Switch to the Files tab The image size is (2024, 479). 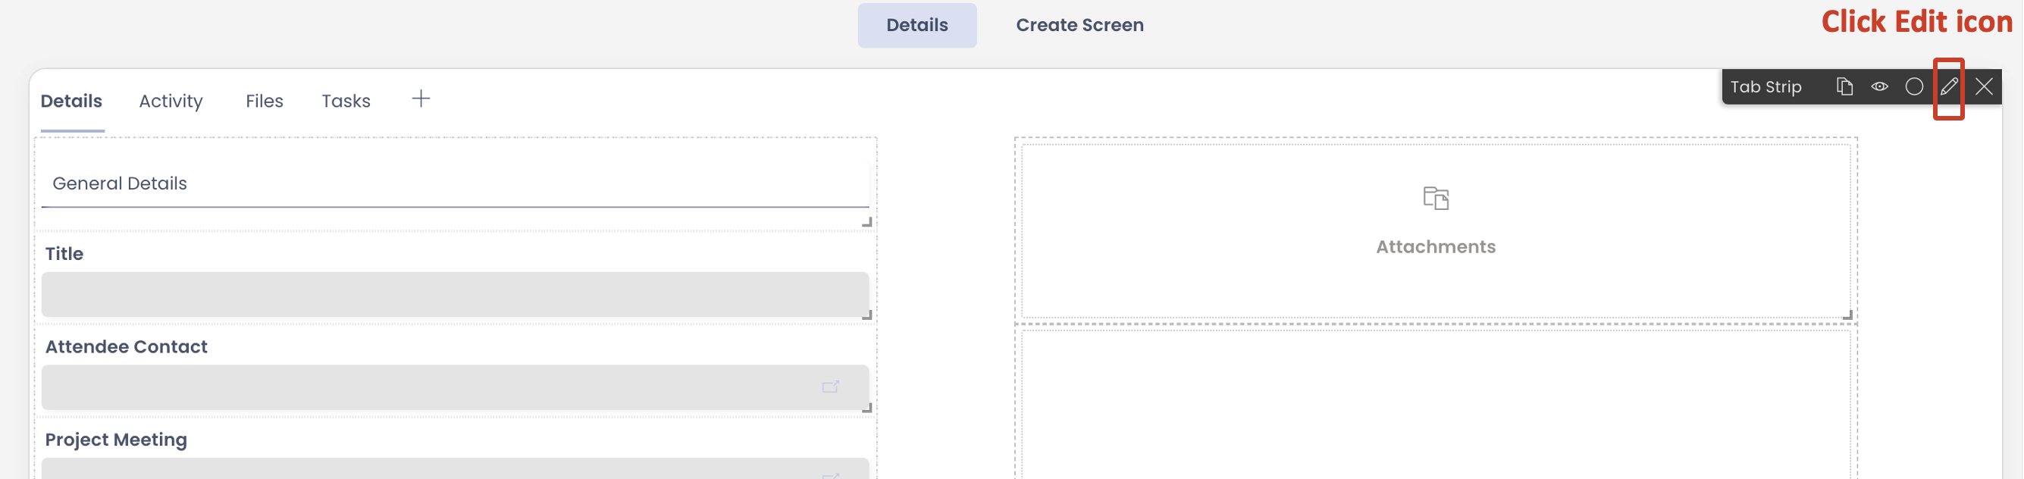click(x=264, y=102)
